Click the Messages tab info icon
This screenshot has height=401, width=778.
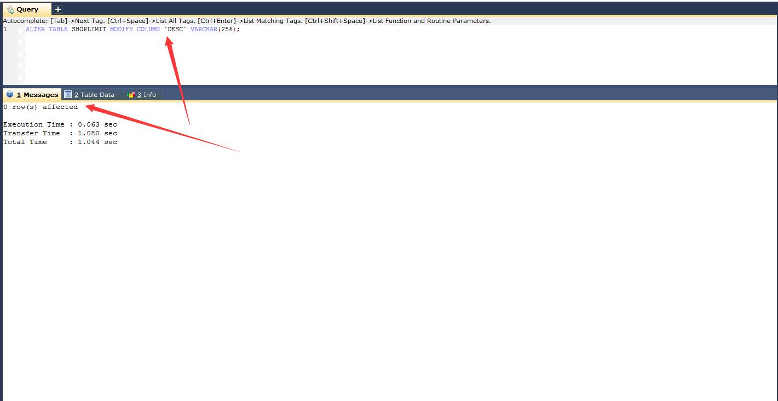[x=10, y=94]
